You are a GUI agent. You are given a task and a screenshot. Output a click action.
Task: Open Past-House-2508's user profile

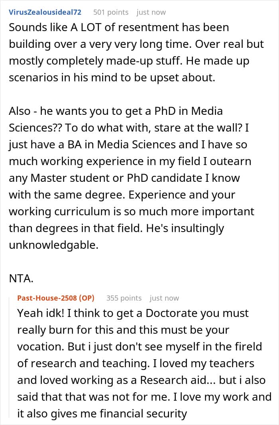[x=47, y=298]
